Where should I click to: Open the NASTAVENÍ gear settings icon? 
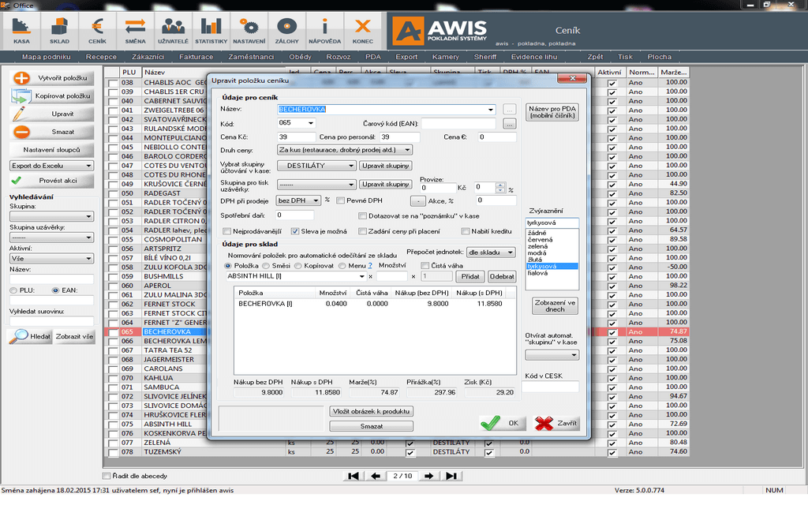[249, 31]
